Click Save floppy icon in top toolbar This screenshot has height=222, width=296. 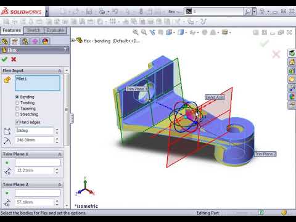89,12
